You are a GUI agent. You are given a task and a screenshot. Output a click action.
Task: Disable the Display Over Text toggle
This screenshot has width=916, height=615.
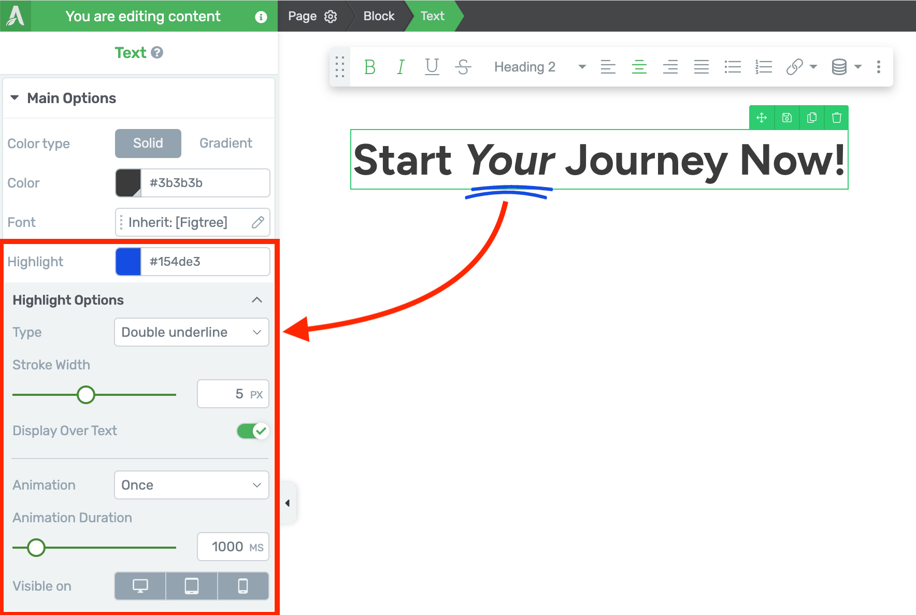tap(252, 431)
